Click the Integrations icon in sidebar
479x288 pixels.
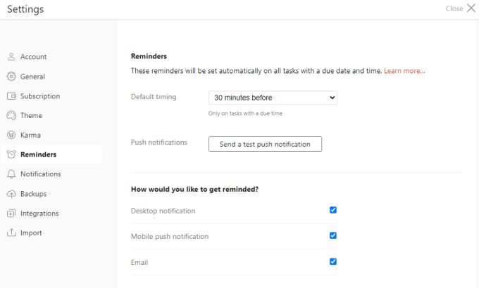(x=11, y=214)
